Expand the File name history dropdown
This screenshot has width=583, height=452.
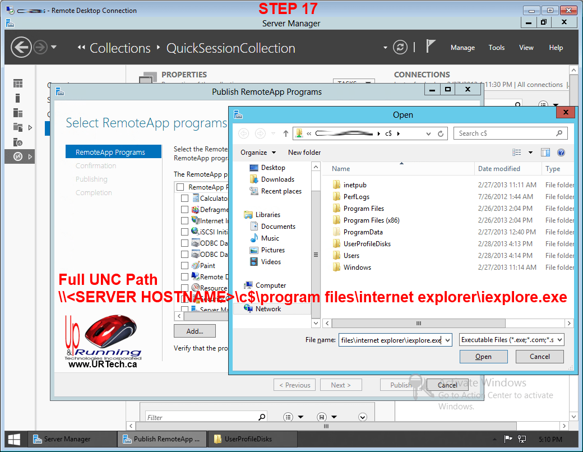(447, 340)
